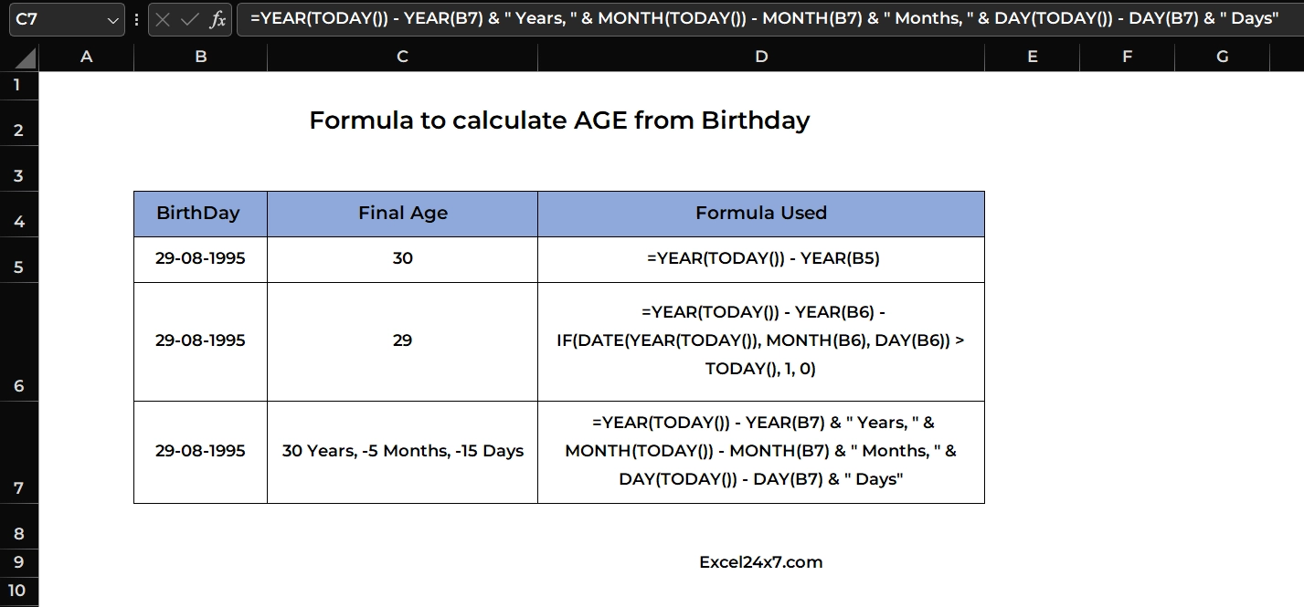Click the 'Excel24x7.com' text cell
Image resolution: width=1304 pixels, height=607 pixels.
[761, 562]
